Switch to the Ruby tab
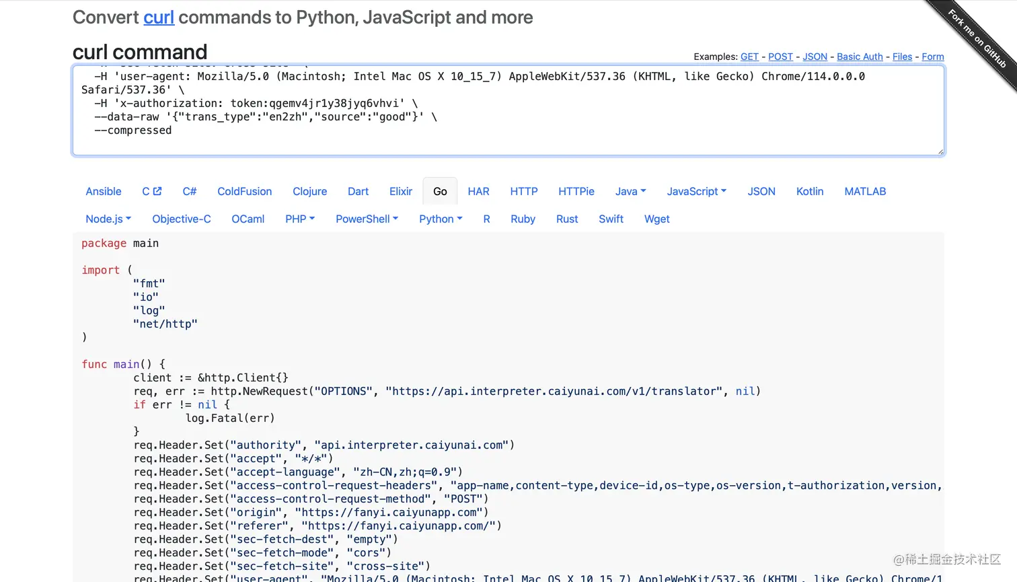Screen dimensions: 1017x582 (523, 219)
